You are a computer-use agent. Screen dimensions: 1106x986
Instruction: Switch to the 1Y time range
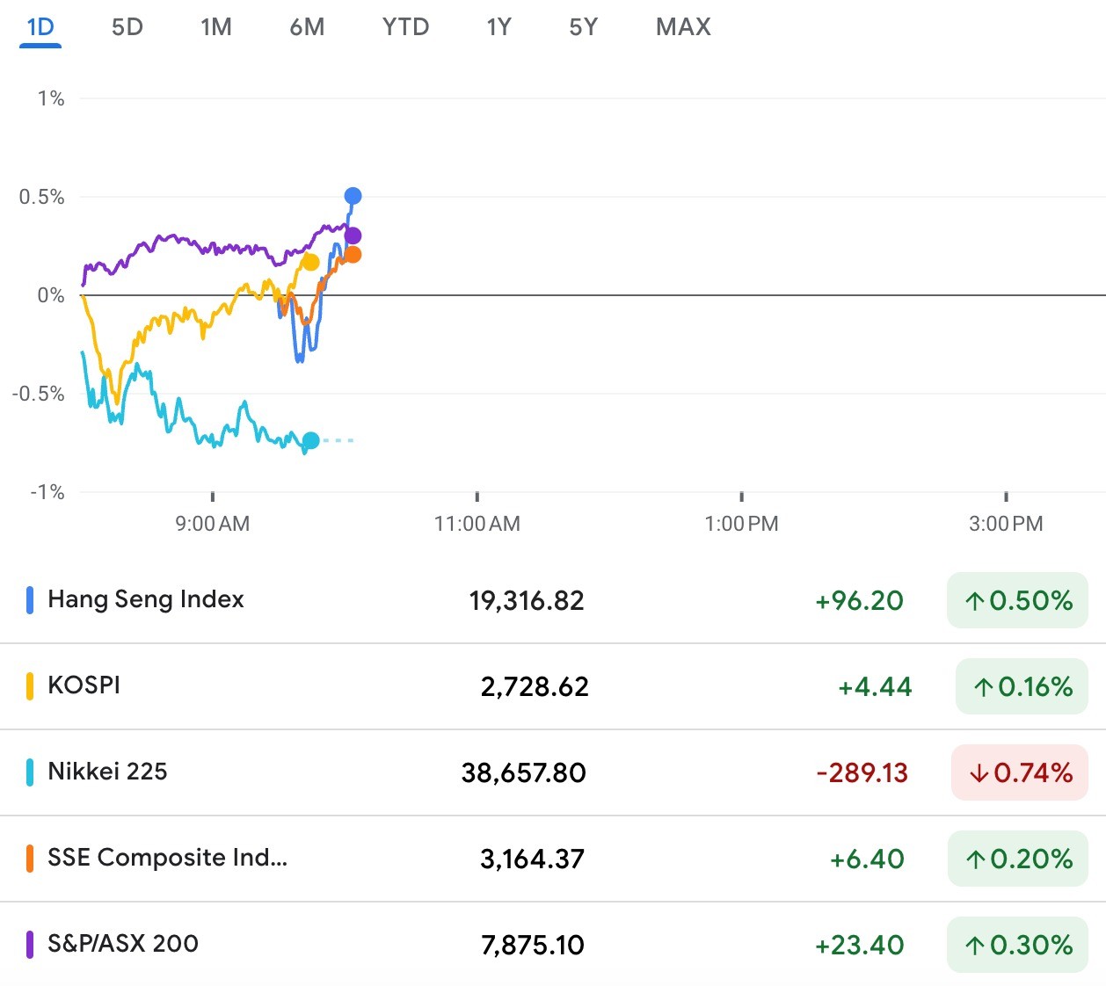(x=498, y=27)
